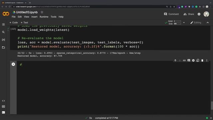Click the 'completed at 9:17 PM' status
Screen dimensions: 213x120
(x=106, y=118)
